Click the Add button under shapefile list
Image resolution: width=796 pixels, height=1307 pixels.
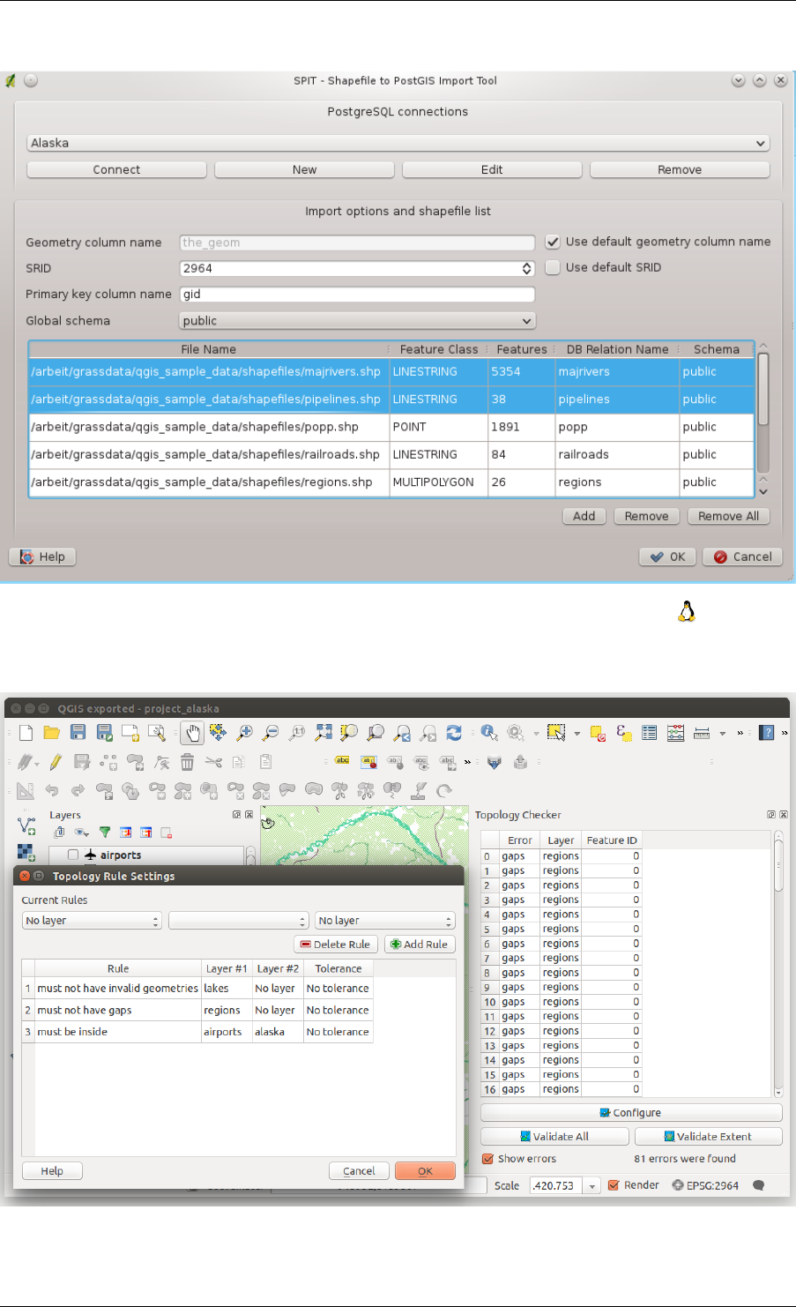584,516
